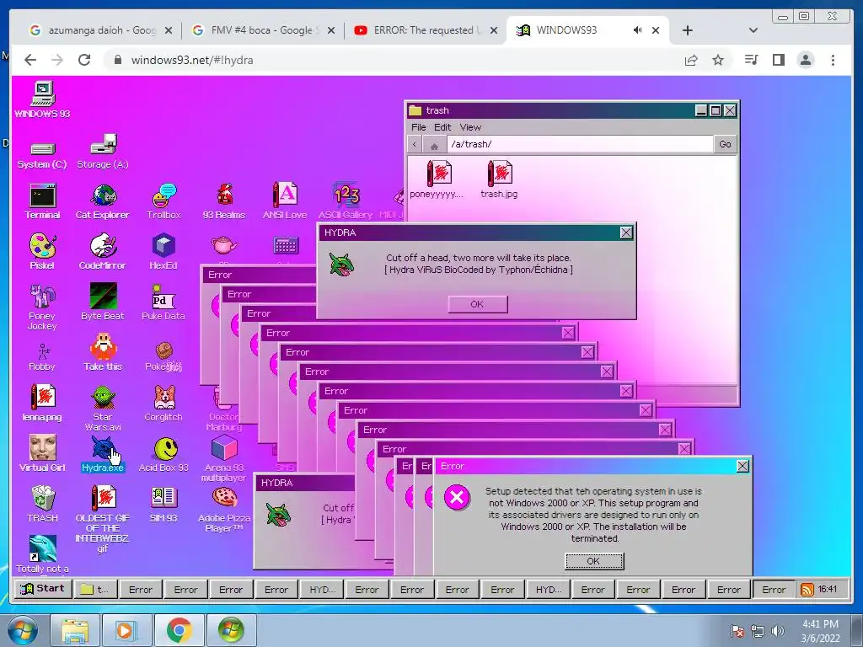The image size is (863, 647).
Task: Open File menu in trash window
Action: tap(419, 127)
